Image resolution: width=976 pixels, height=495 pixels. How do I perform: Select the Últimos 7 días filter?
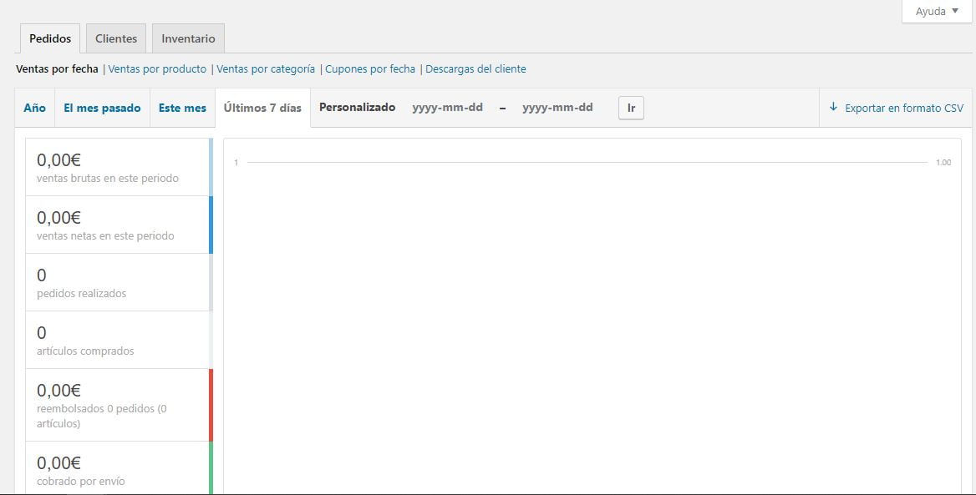click(263, 108)
